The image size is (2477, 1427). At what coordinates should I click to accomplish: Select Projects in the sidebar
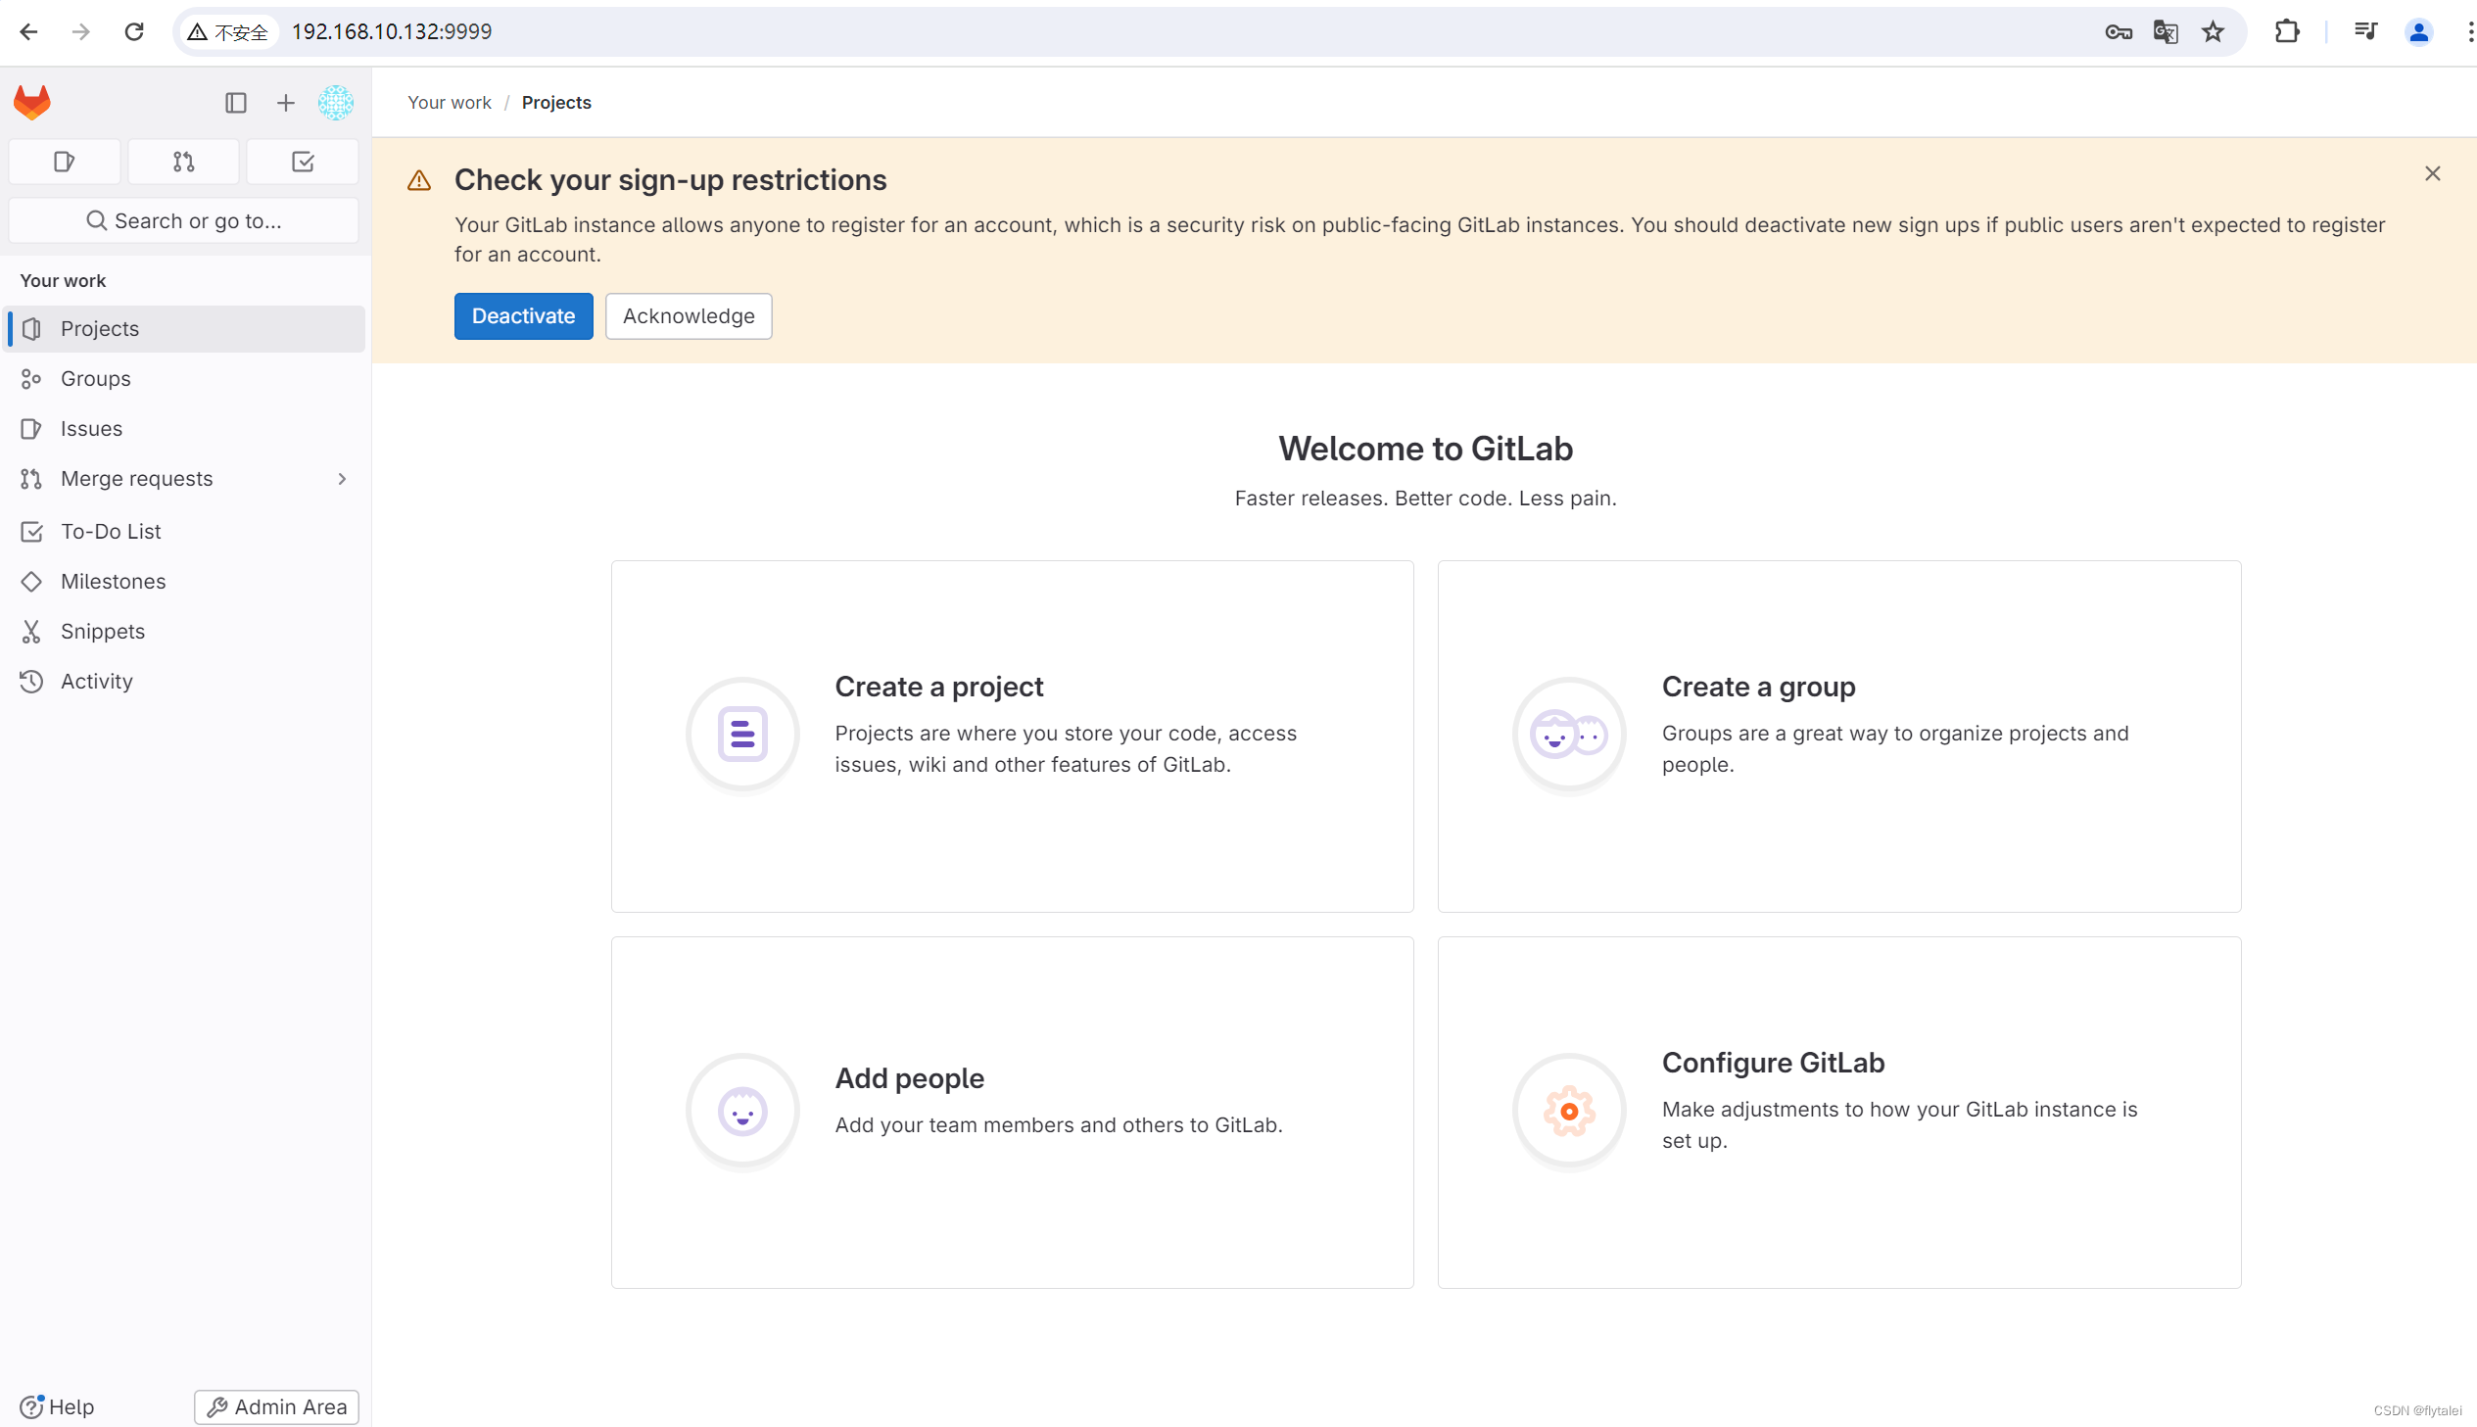pos(186,328)
